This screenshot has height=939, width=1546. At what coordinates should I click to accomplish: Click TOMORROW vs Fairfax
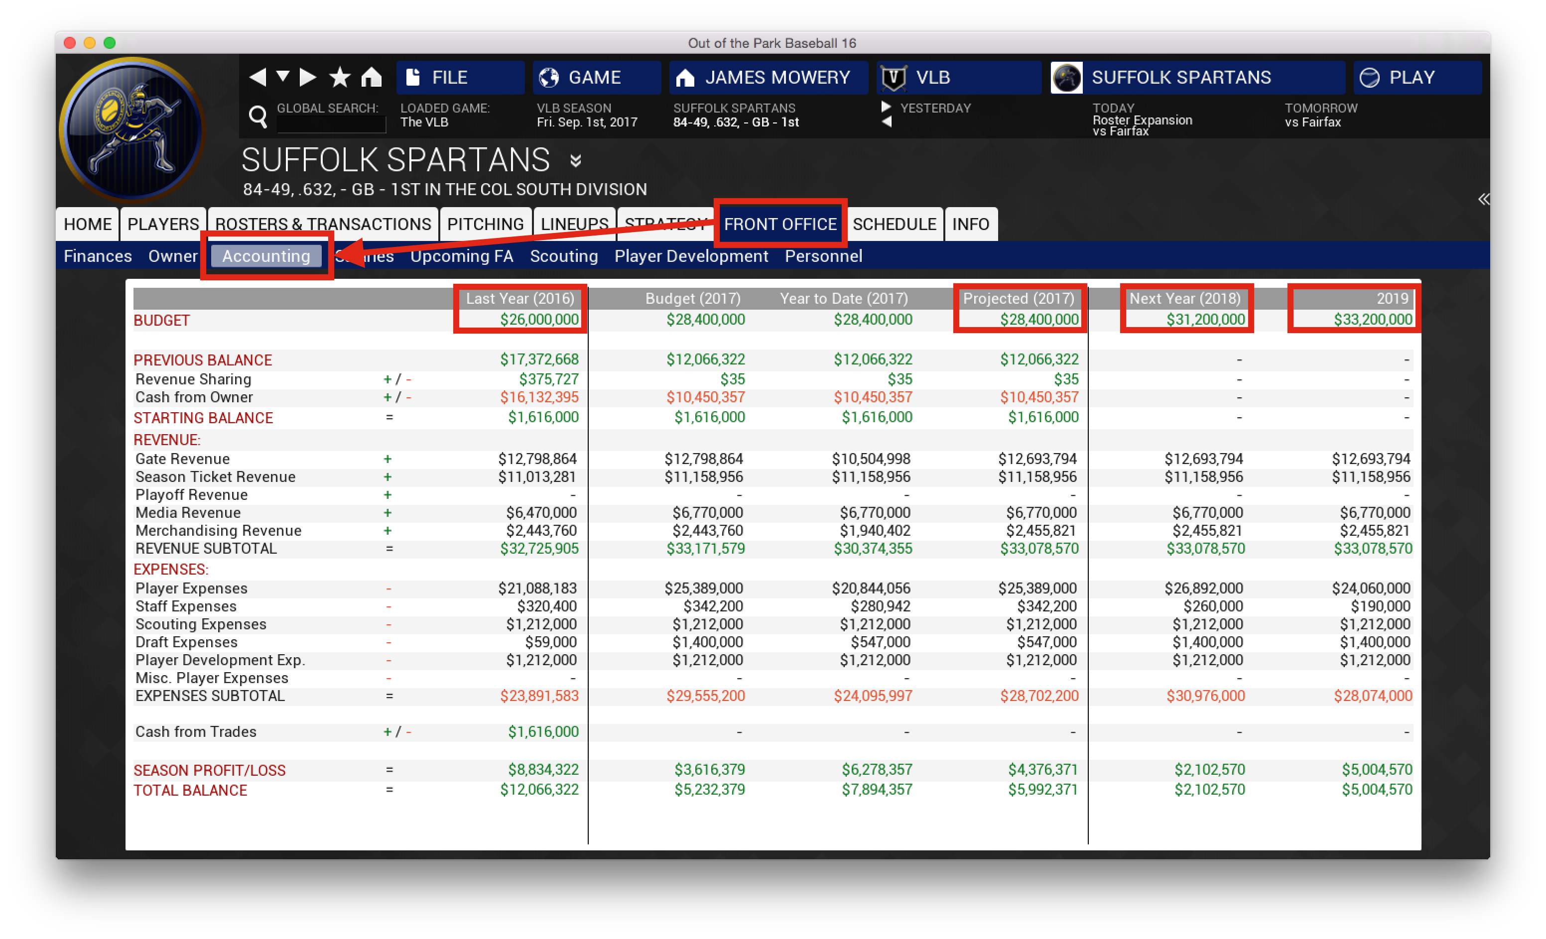point(1321,115)
